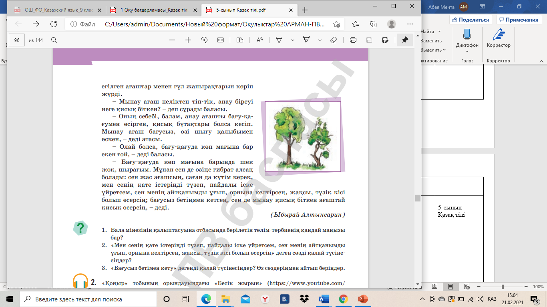Expand the Highlight color options dropdown
The image size is (547, 307).
[x=320, y=40]
